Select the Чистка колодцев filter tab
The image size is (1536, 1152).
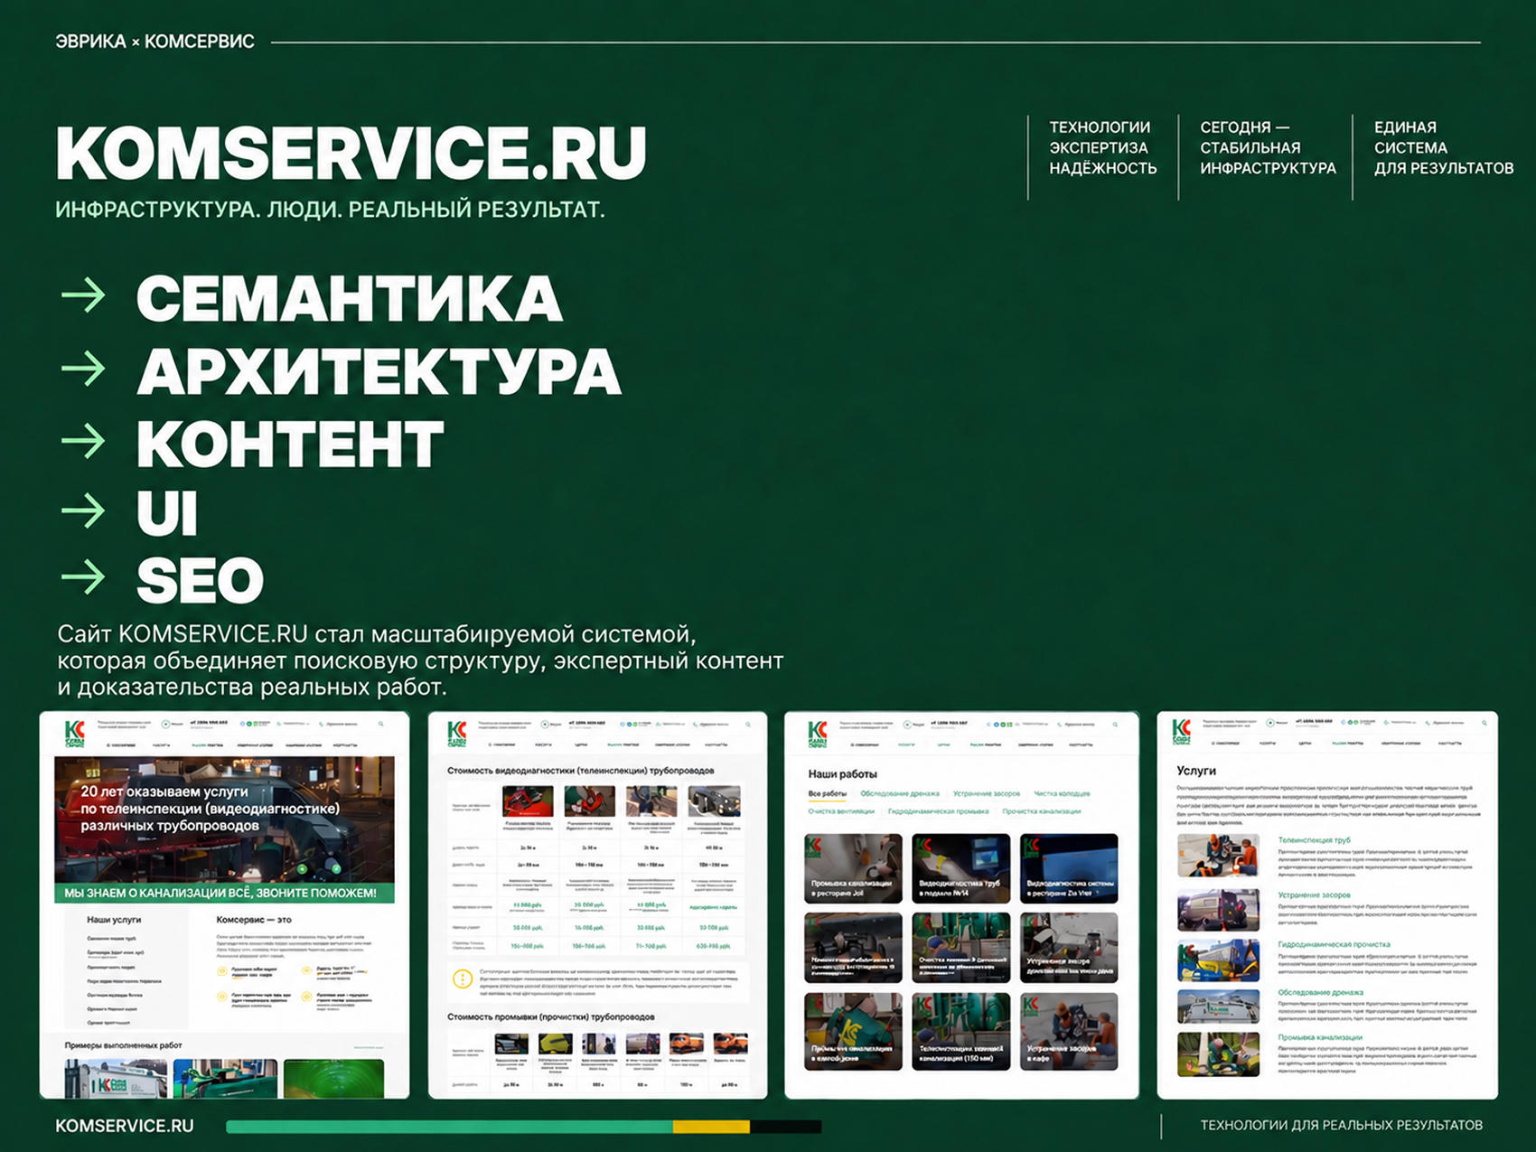(1062, 793)
